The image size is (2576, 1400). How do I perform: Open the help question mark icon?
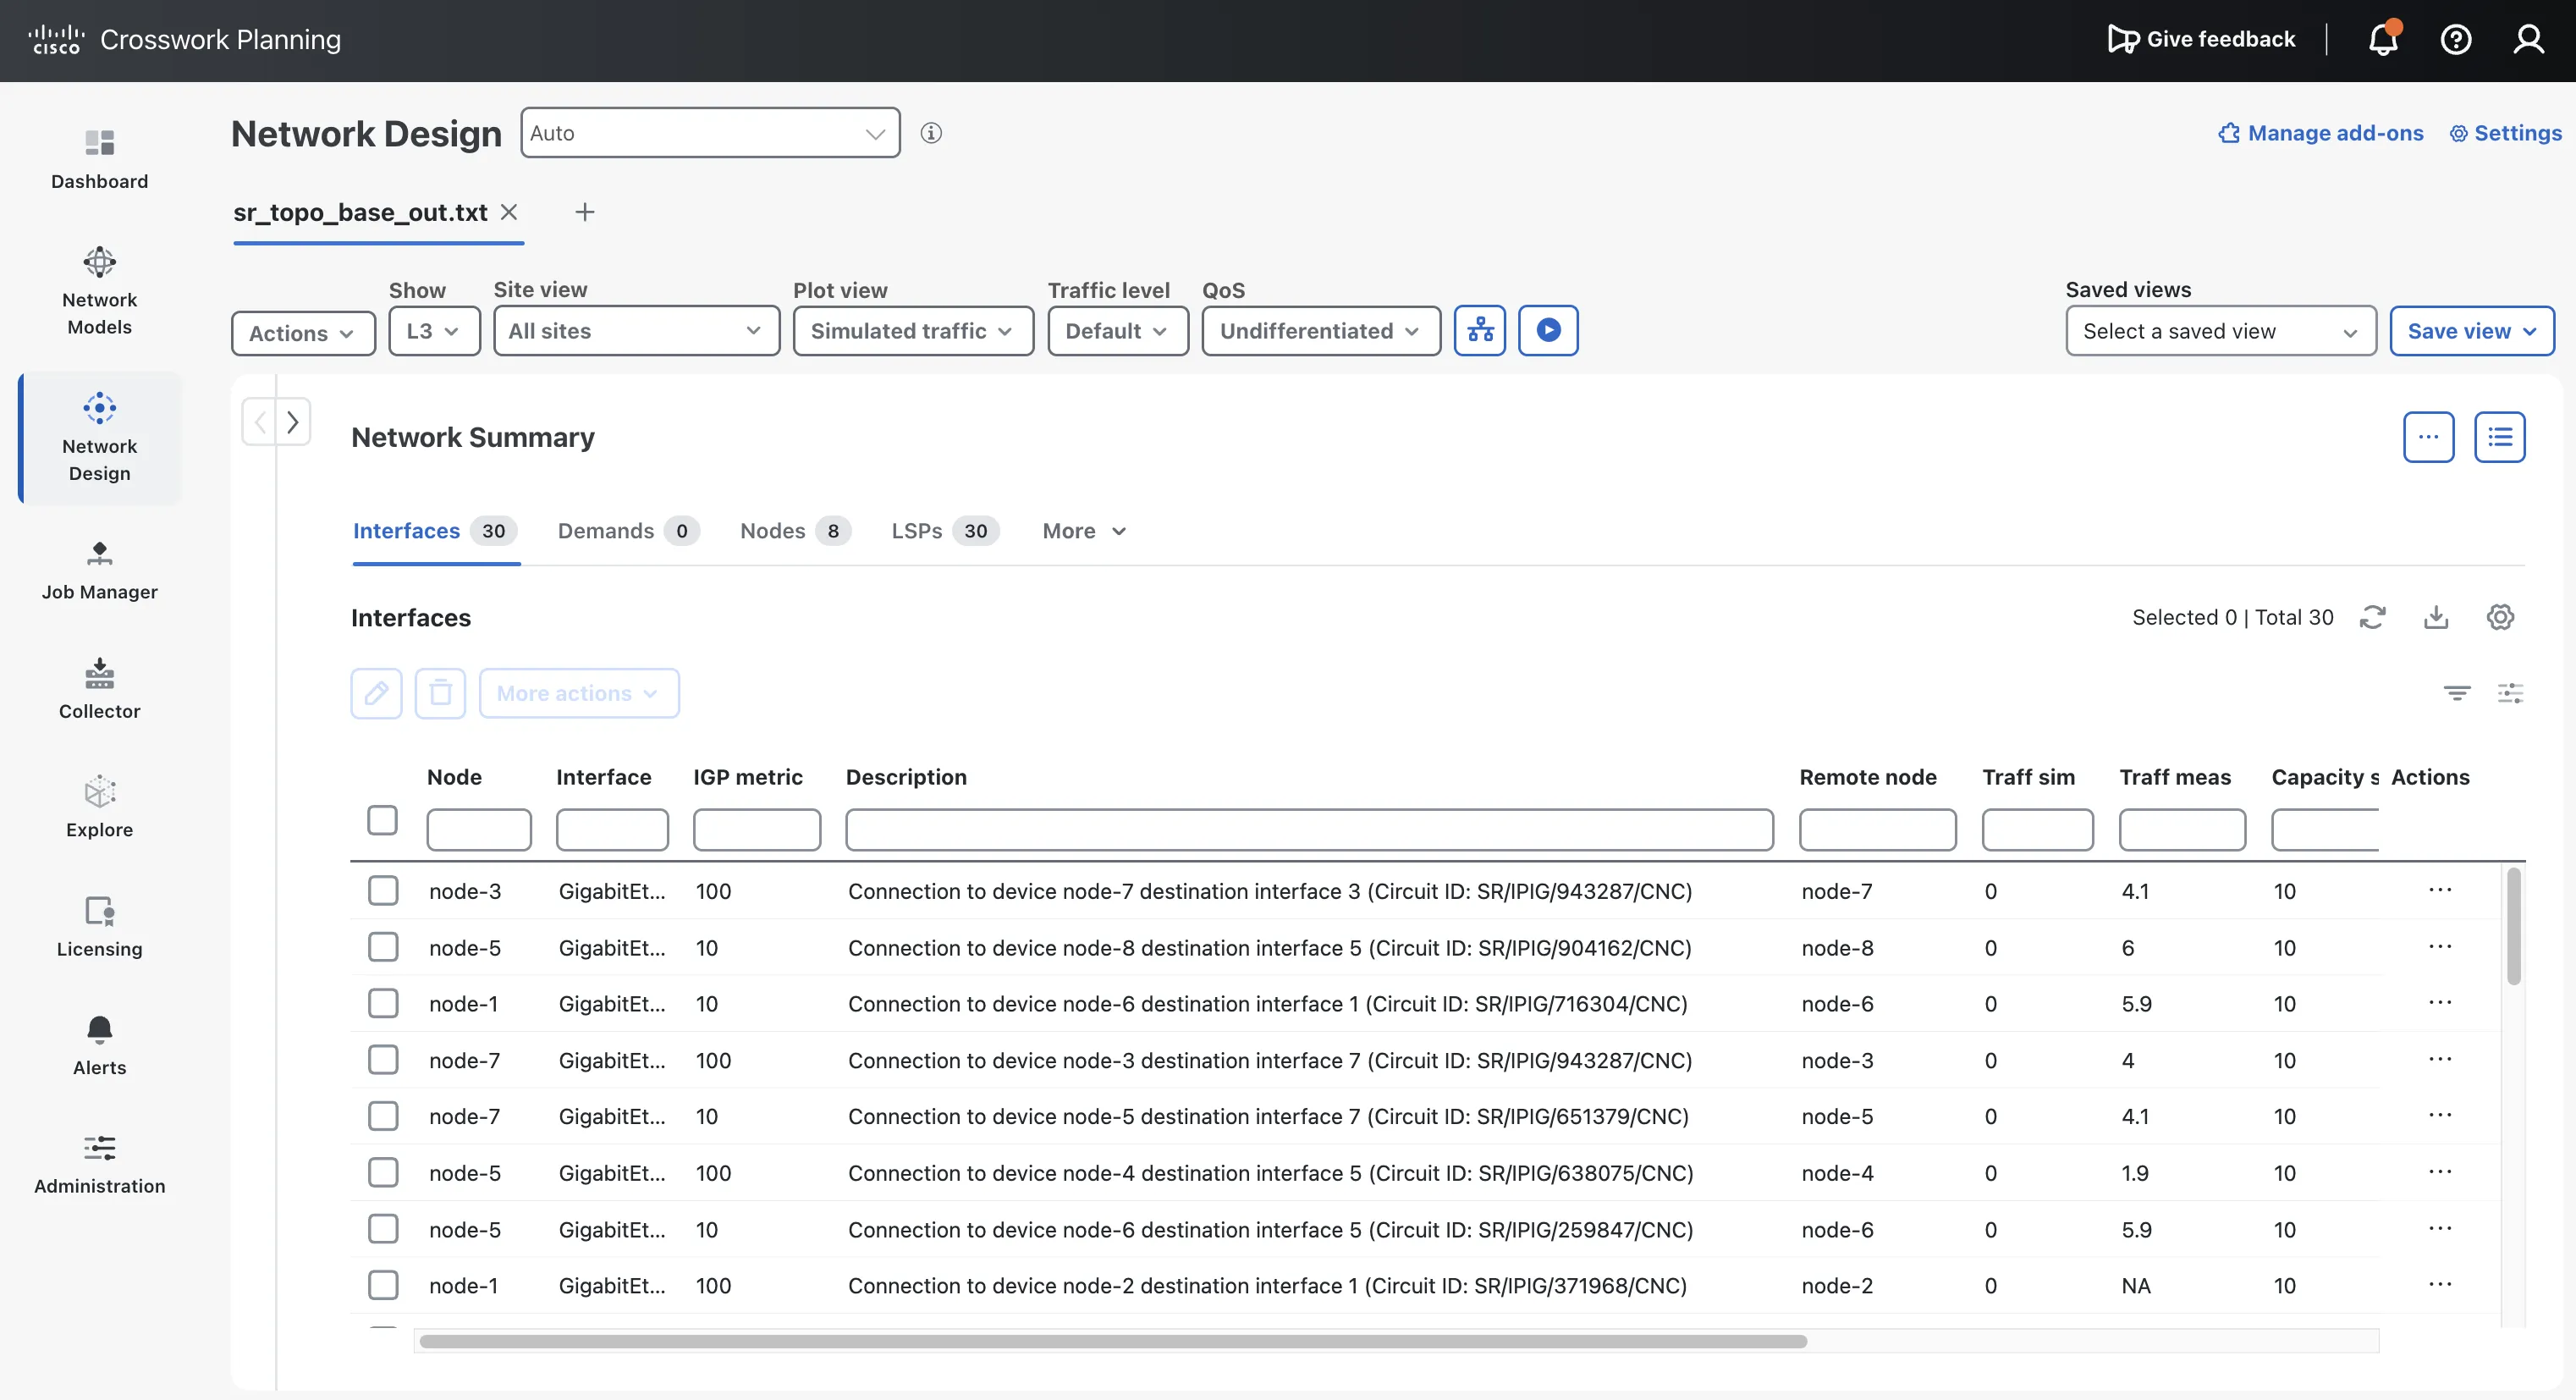(x=2456, y=39)
